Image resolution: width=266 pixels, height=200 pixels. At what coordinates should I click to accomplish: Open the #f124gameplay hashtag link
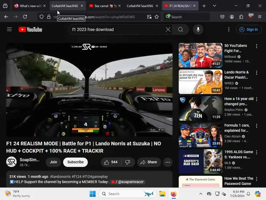coord(95,177)
